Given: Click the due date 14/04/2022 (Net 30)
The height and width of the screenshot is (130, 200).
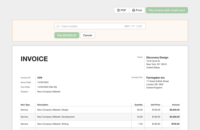Looking at the screenshot, I should tap(47, 87).
